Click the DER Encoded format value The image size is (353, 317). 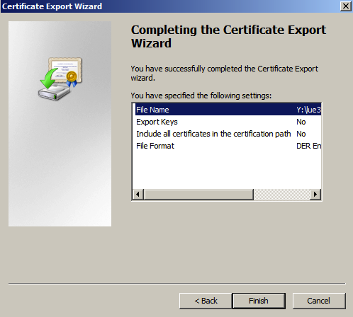point(308,146)
